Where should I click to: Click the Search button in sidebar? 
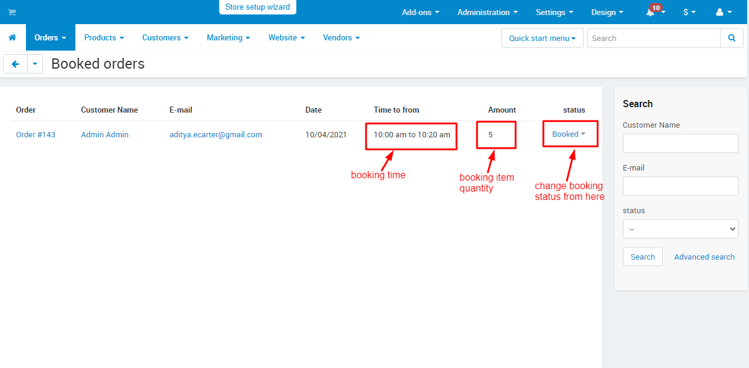pos(643,257)
